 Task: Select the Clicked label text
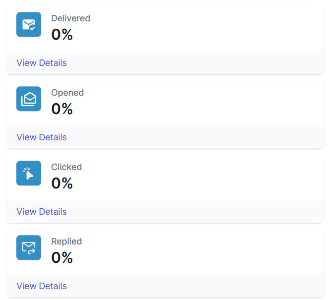66,167
